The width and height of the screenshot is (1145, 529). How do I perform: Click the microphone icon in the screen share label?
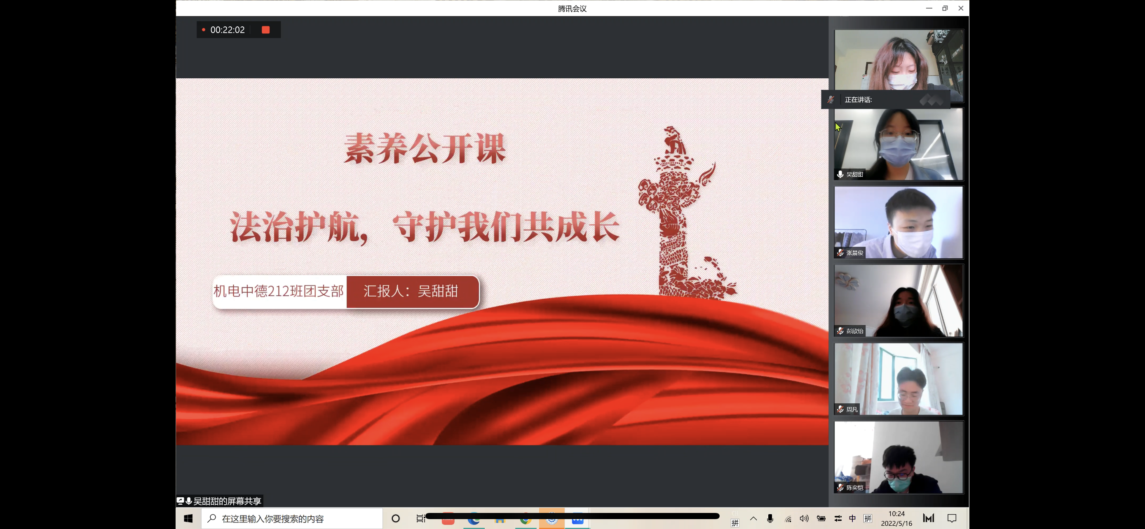coord(188,501)
